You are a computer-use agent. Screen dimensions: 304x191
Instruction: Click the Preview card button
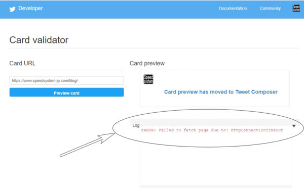point(66,92)
